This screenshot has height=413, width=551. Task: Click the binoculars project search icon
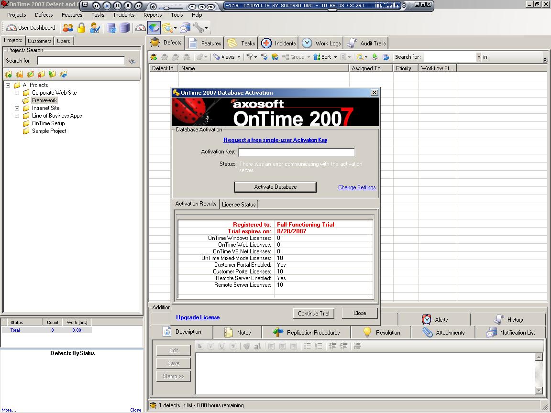[x=132, y=61]
